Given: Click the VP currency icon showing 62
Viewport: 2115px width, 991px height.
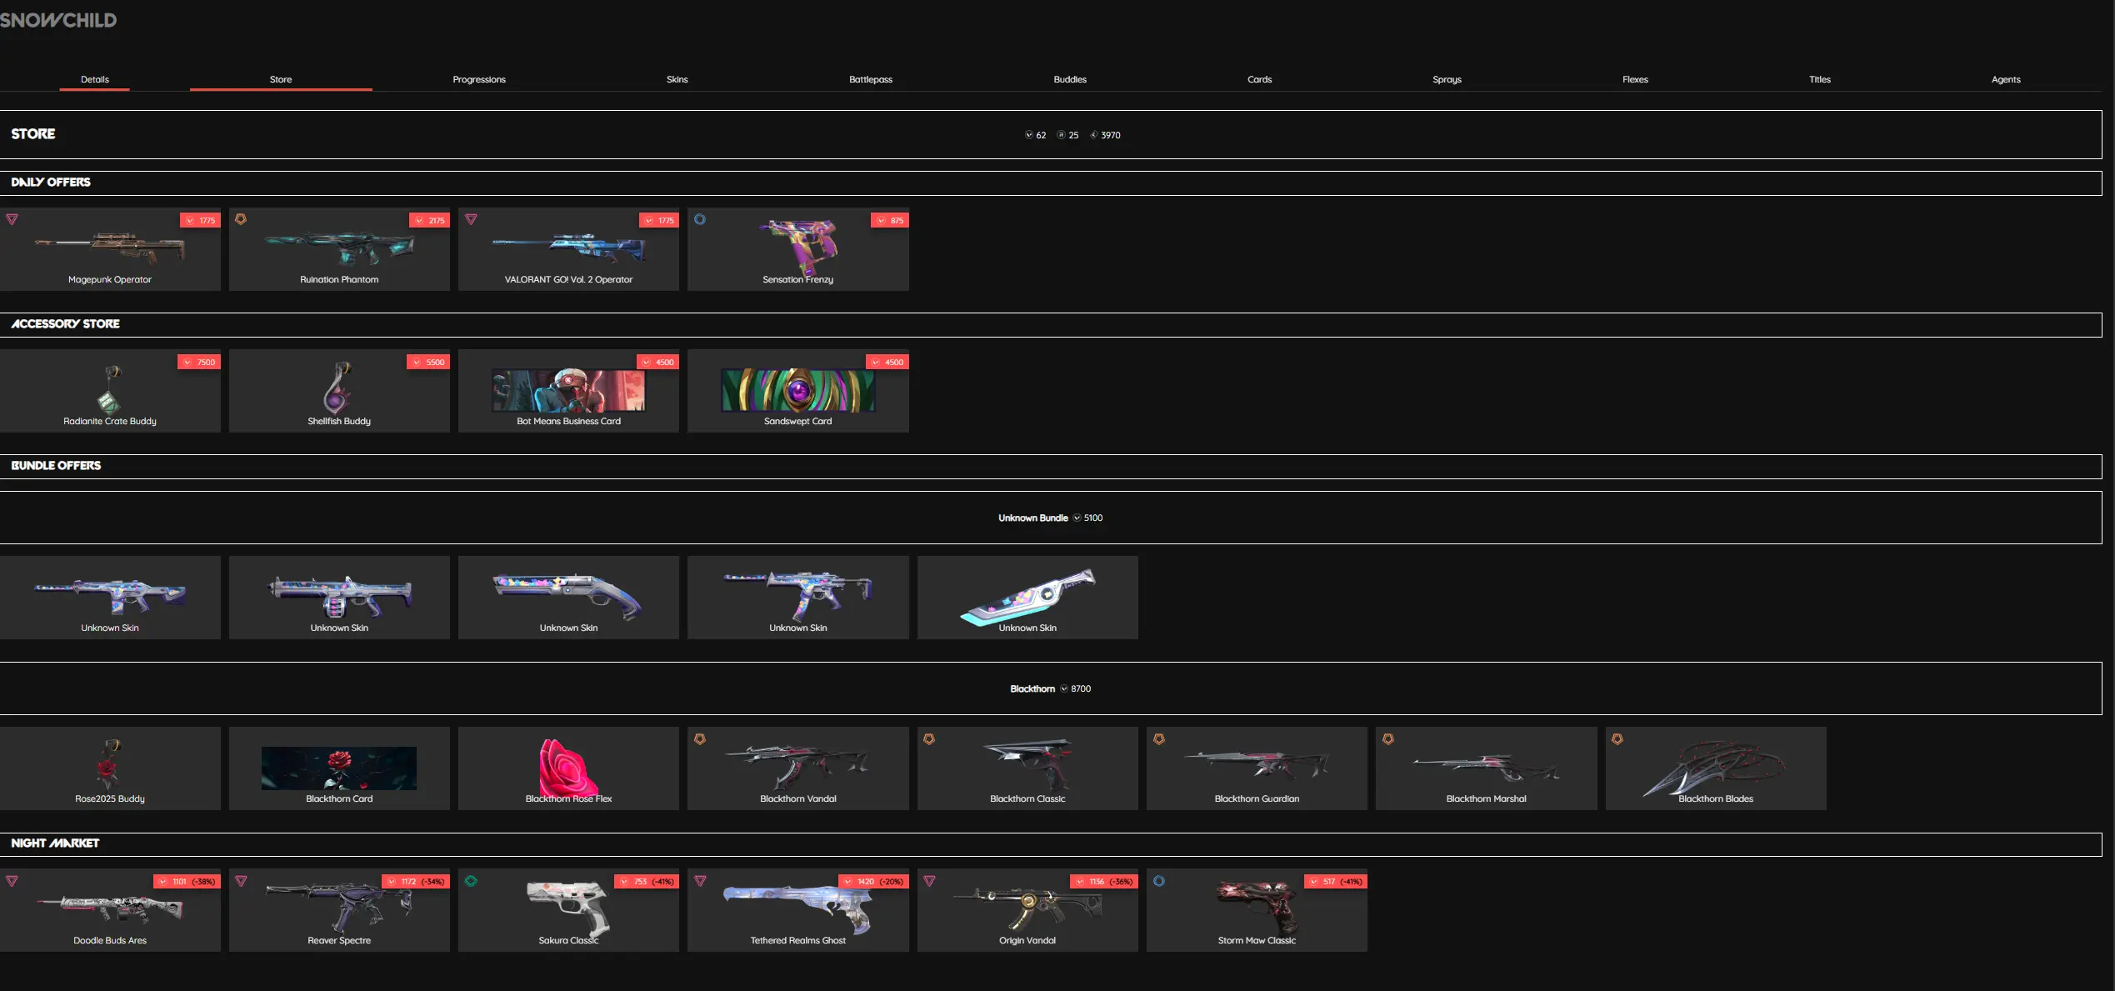Looking at the screenshot, I should pos(1029,135).
